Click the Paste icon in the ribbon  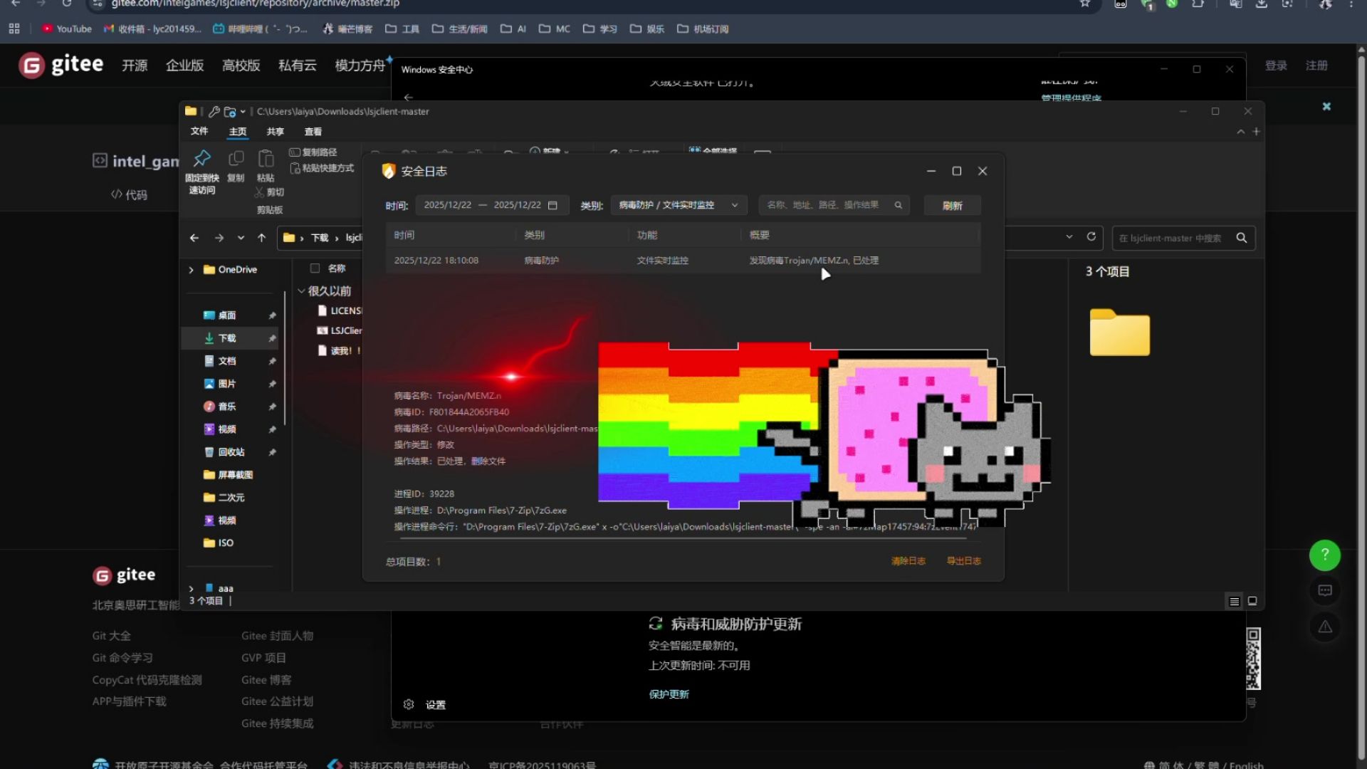tap(266, 159)
